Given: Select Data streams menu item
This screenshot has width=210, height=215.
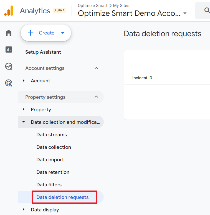Looking at the screenshot, I should pyautogui.click(x=52, y=135).
